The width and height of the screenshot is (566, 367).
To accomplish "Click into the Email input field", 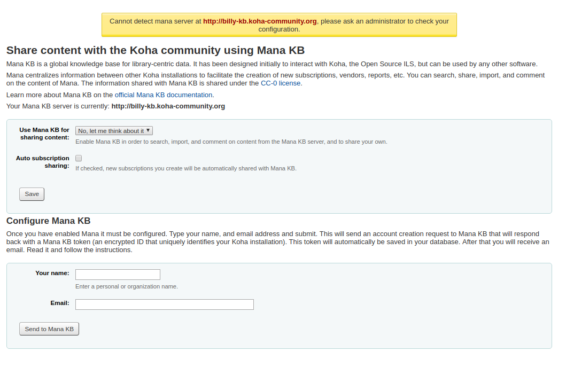I will click(x=164, y=304).
